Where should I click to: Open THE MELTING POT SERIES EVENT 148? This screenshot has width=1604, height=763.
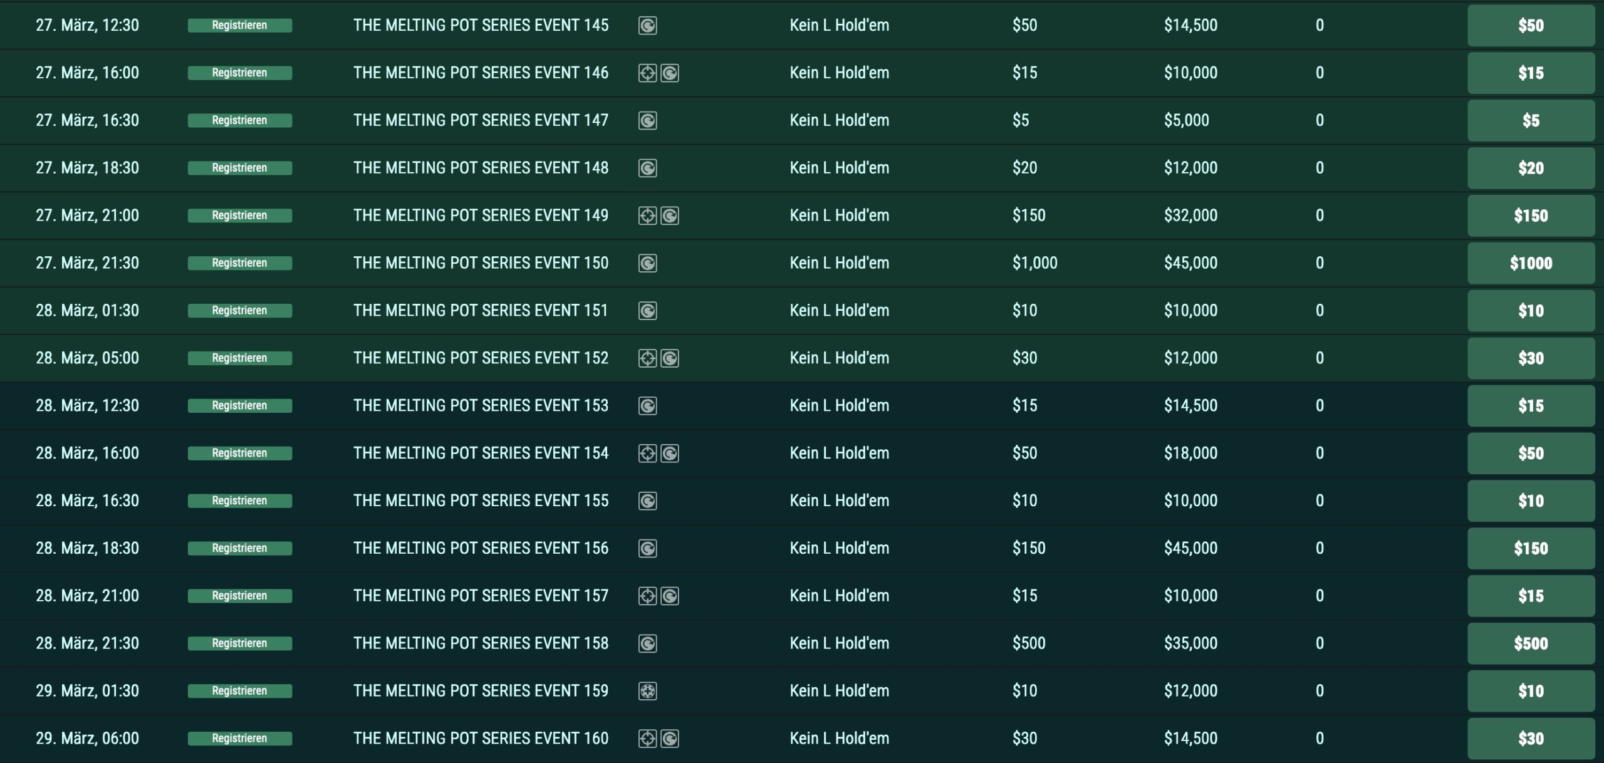pyautogui.click(x=481, y=168)
